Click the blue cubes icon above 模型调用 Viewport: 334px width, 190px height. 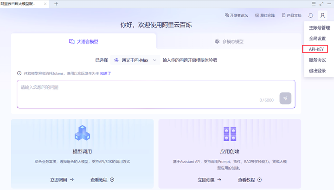point(82,133)
